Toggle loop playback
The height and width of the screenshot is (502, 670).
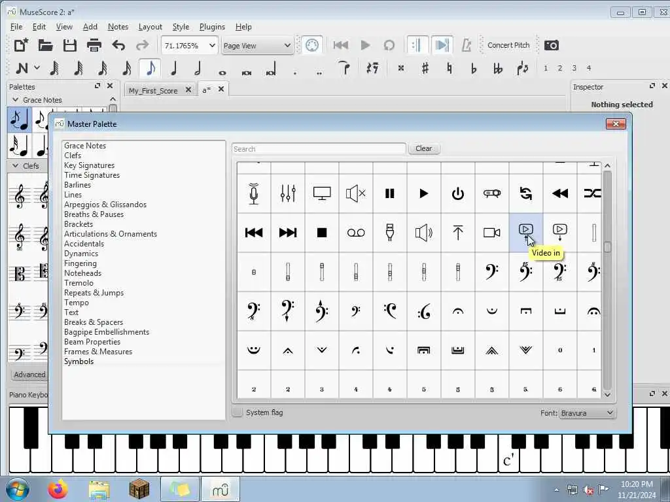(389, 45)
